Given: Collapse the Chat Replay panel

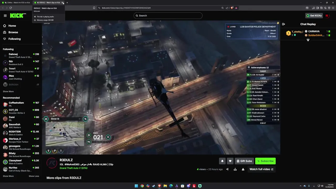Looking at the screenshot, I should (x=283, y=24).
